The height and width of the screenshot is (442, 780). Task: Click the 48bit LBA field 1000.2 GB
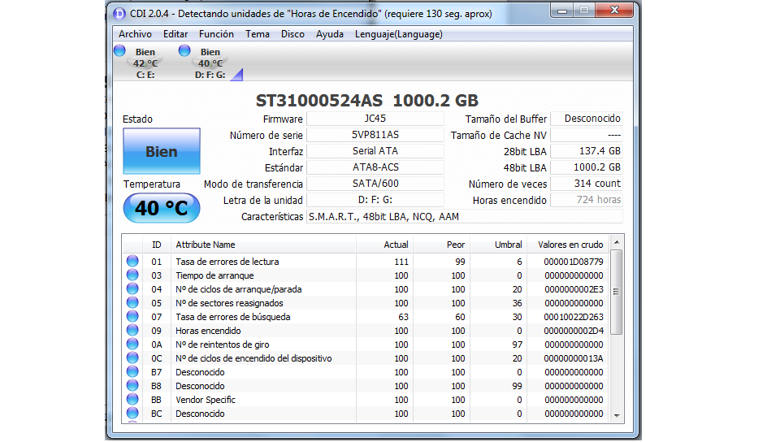(587, 167)
